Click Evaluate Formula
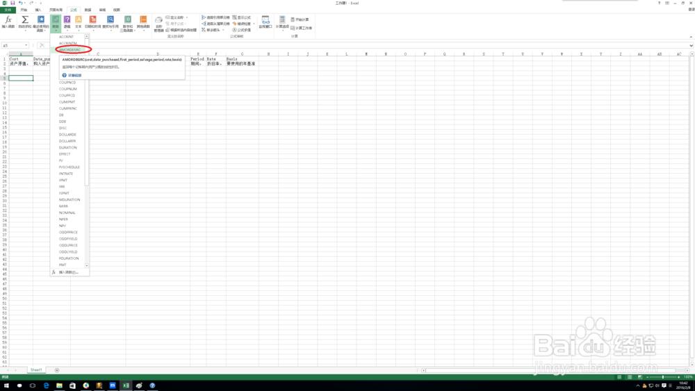 pos(242,30)
